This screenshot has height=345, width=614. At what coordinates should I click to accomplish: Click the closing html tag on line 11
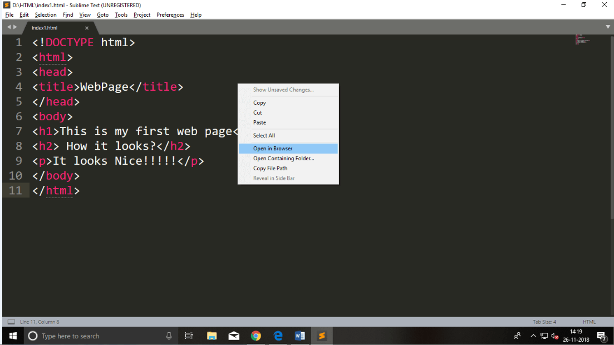click(56, 190)
